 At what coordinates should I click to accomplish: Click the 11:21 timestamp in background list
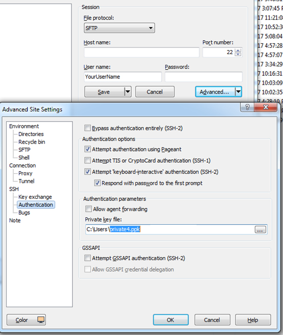click(270, 18)
